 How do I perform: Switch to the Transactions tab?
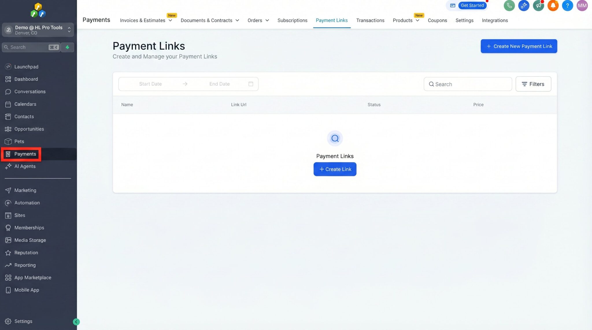(x=370, y=20)
